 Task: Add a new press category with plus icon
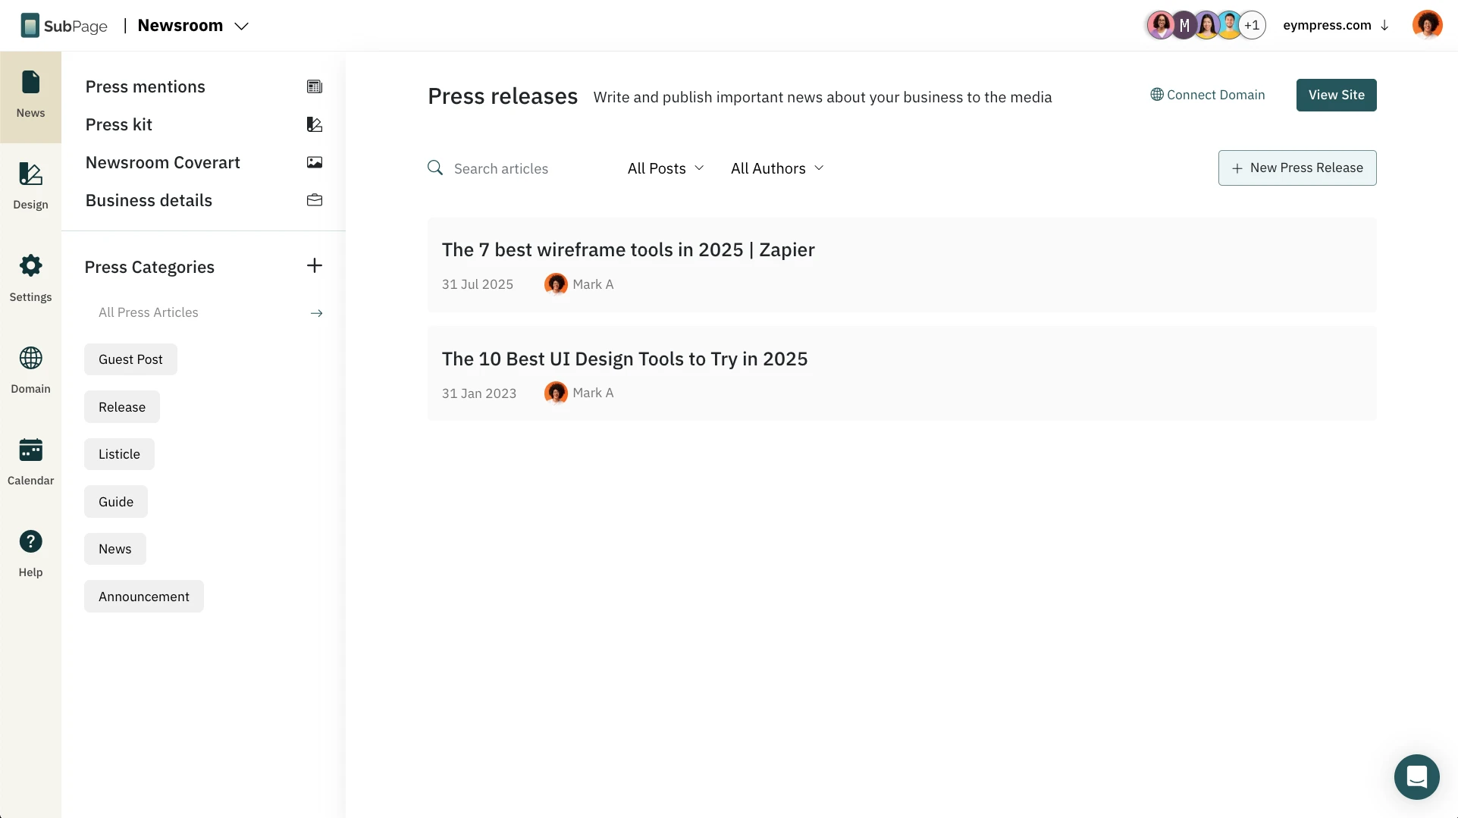[x=315, y=265]
